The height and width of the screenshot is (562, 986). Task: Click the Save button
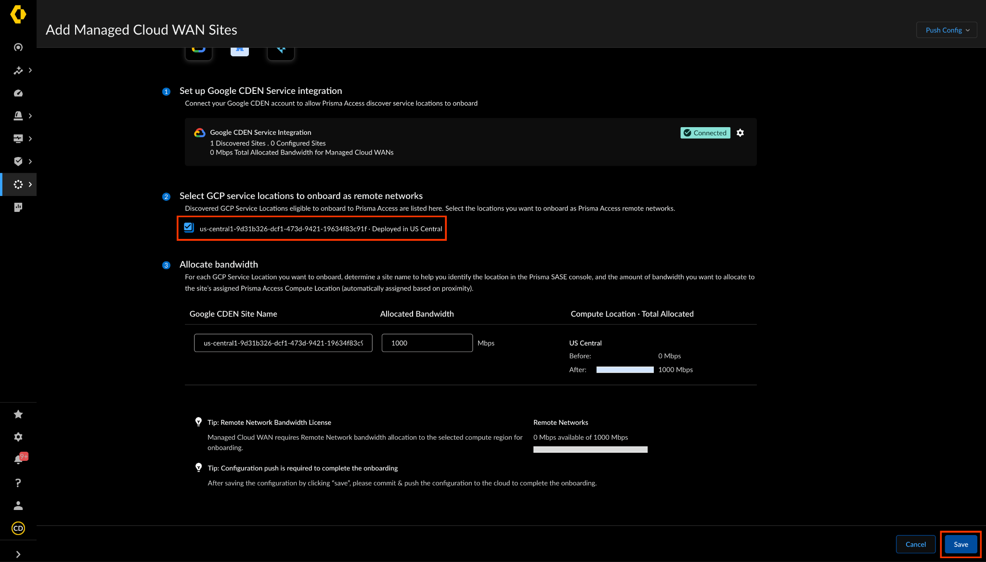click(x=961, y=544)
